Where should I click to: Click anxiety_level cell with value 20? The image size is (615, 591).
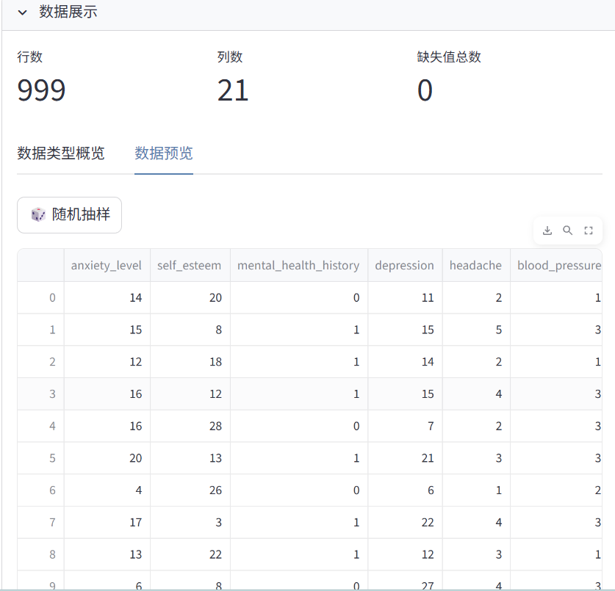click(x=107, y=458)
